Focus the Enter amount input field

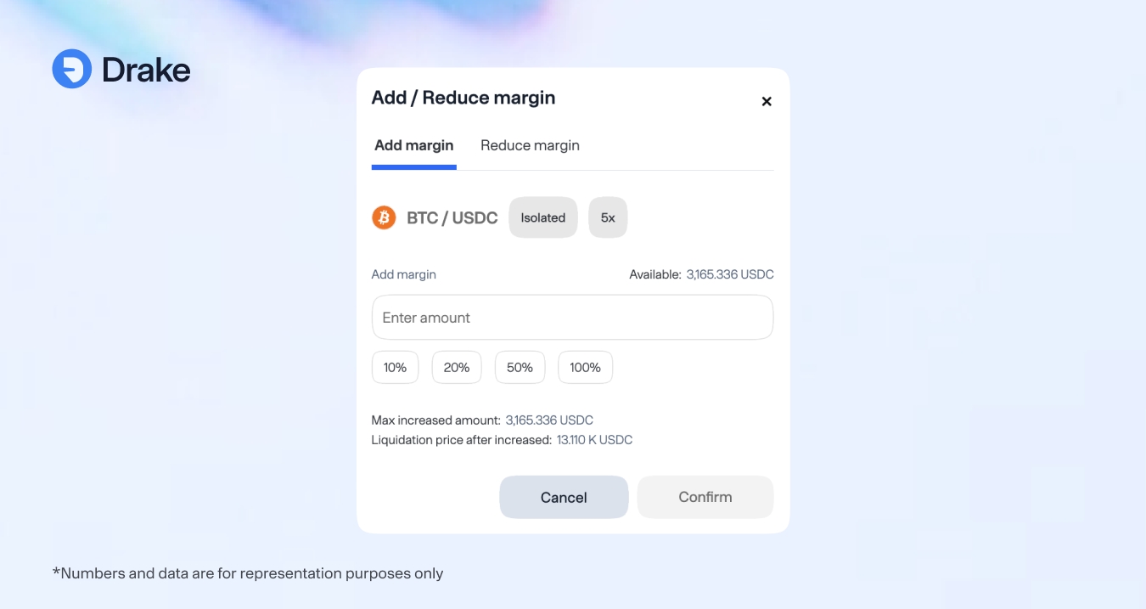click(572, 318)
